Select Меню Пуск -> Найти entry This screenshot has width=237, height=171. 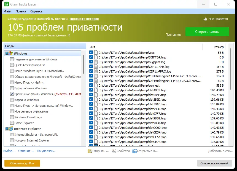click(29, 82)
